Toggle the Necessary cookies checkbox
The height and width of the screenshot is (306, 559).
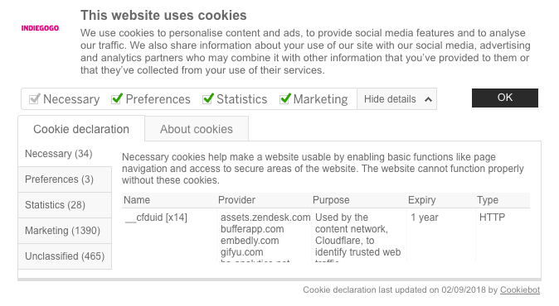pyautogui.click(x=34, y=98)
